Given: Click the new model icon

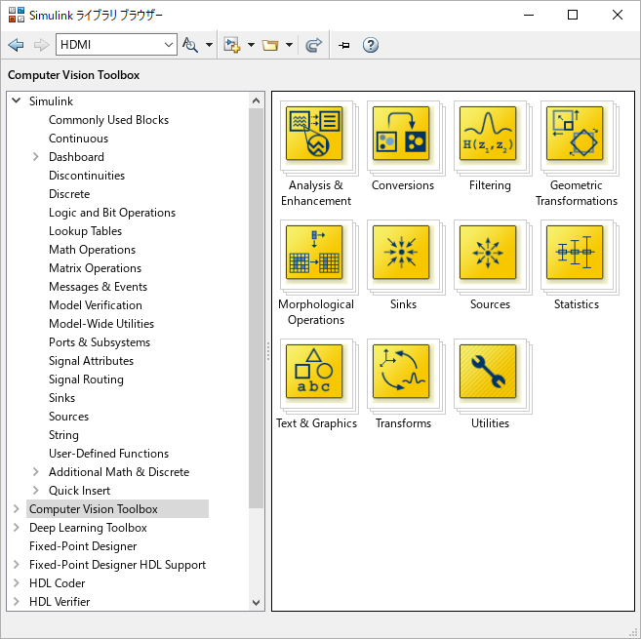Looking at the screenshot, I should coord(232,45).
